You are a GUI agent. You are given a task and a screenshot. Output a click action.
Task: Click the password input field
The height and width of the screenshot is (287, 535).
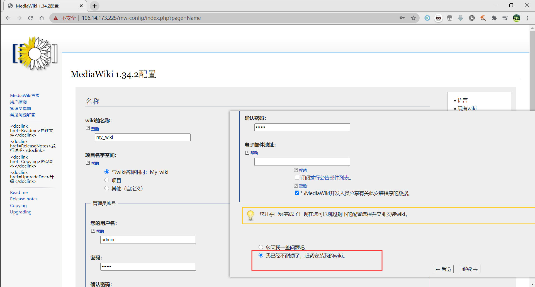click(148, 267)
